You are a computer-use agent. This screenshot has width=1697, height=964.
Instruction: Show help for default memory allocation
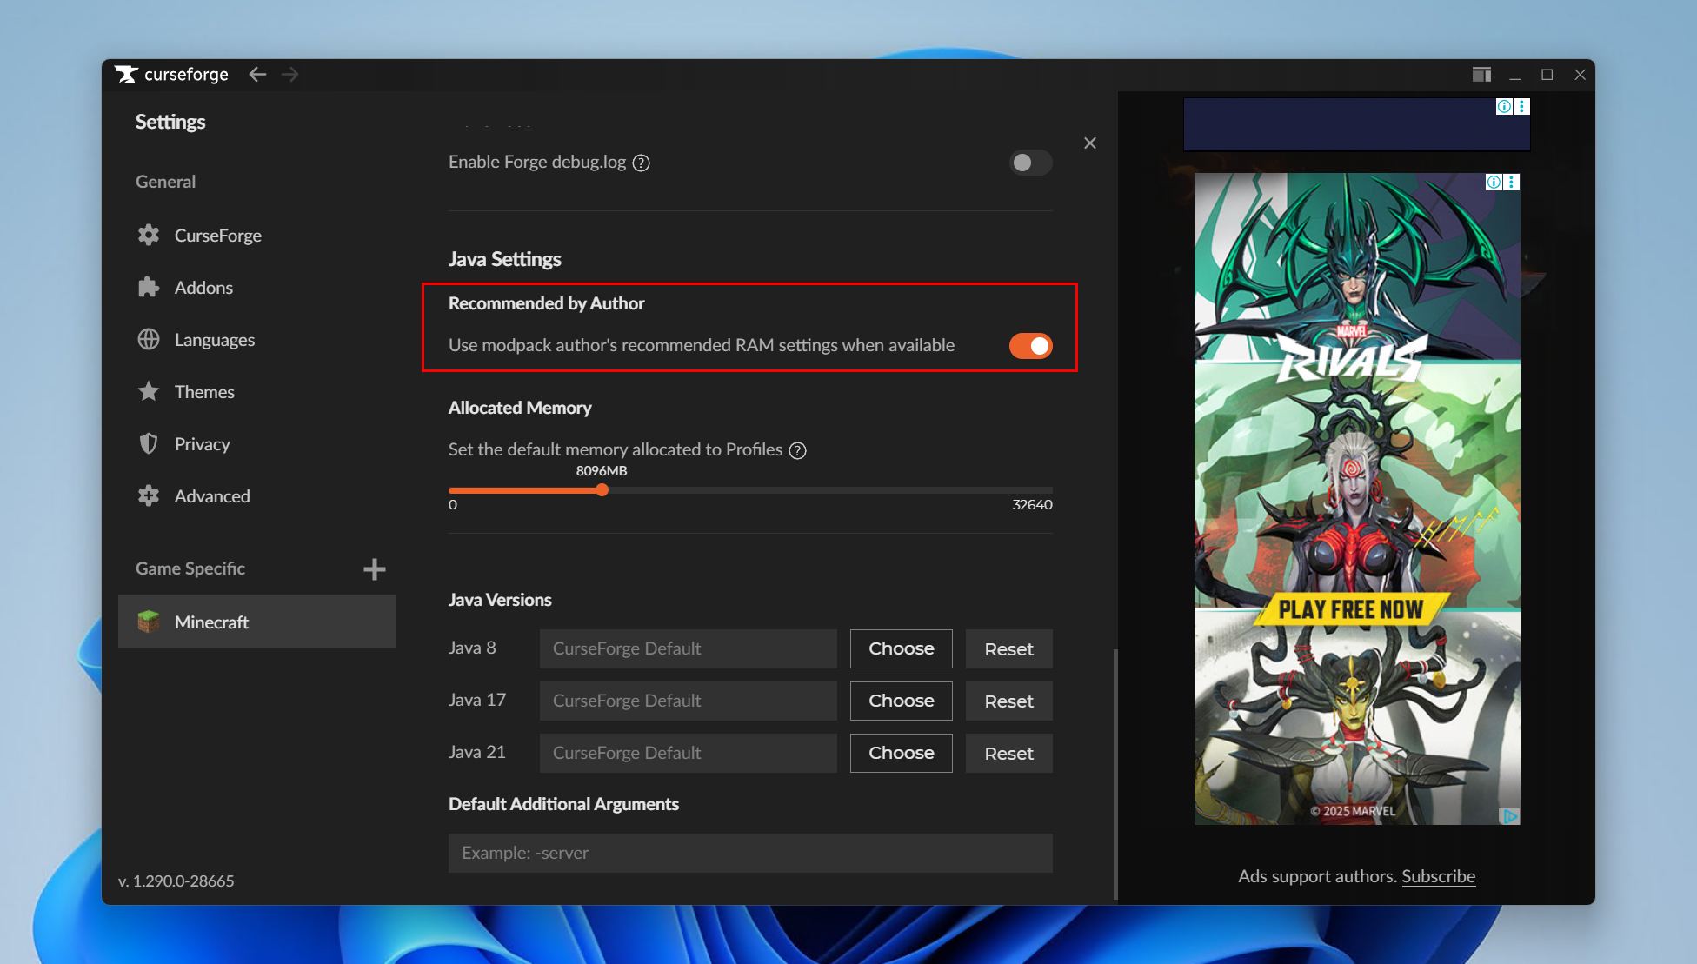[x=797, y=450]
